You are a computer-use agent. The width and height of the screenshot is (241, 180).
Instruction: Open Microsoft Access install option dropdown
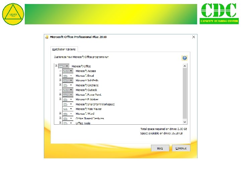pos(68,71)
